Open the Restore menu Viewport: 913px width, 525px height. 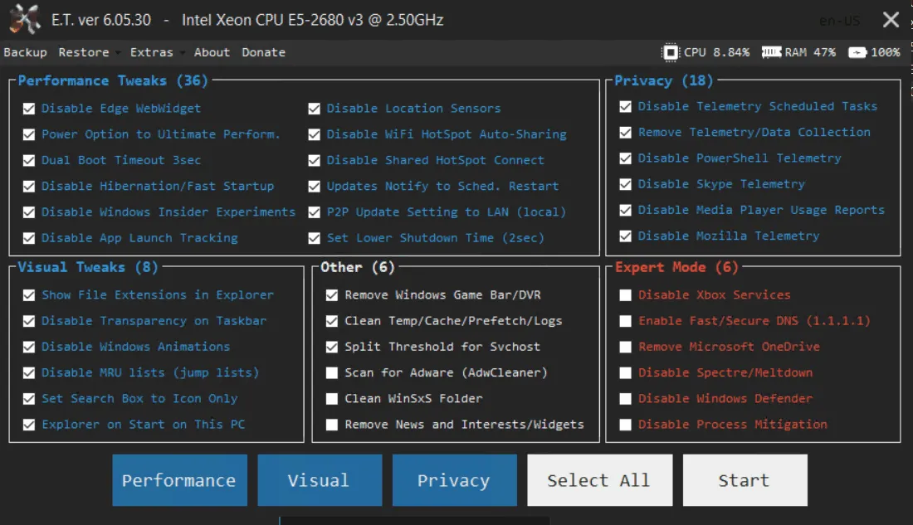coord(84,52)
